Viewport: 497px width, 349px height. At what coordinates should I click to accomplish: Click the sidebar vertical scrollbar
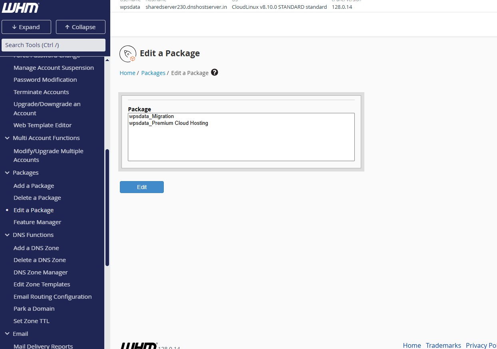tap(107, 207)
